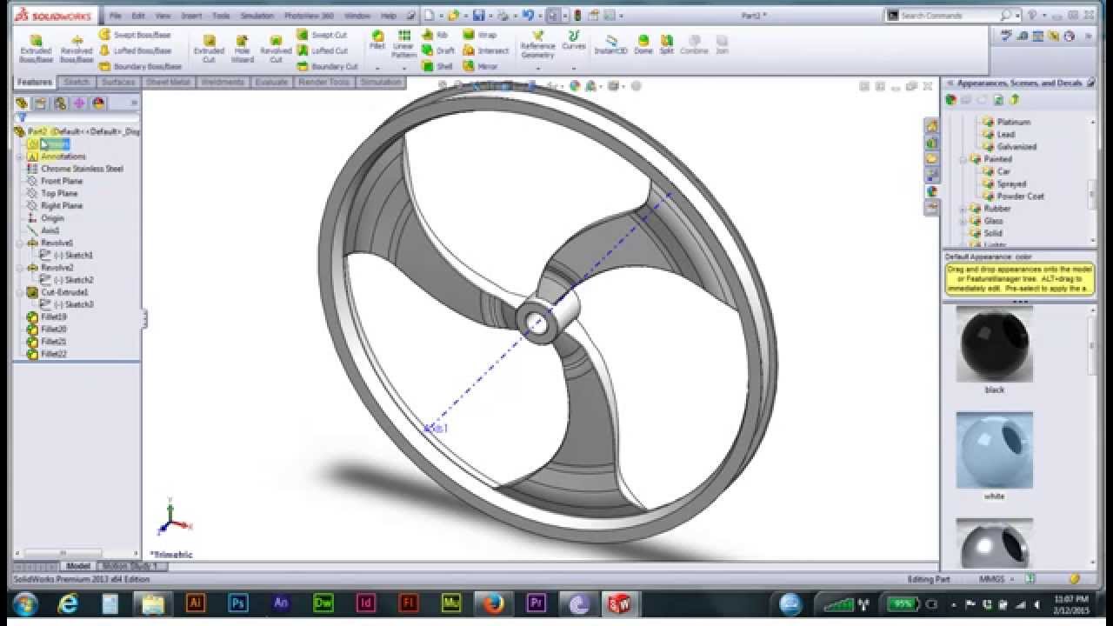The height and width of the screenshot is (626, 1113).
Task: Open the ConfigurationManager tab icon
Action: [60, 103]
